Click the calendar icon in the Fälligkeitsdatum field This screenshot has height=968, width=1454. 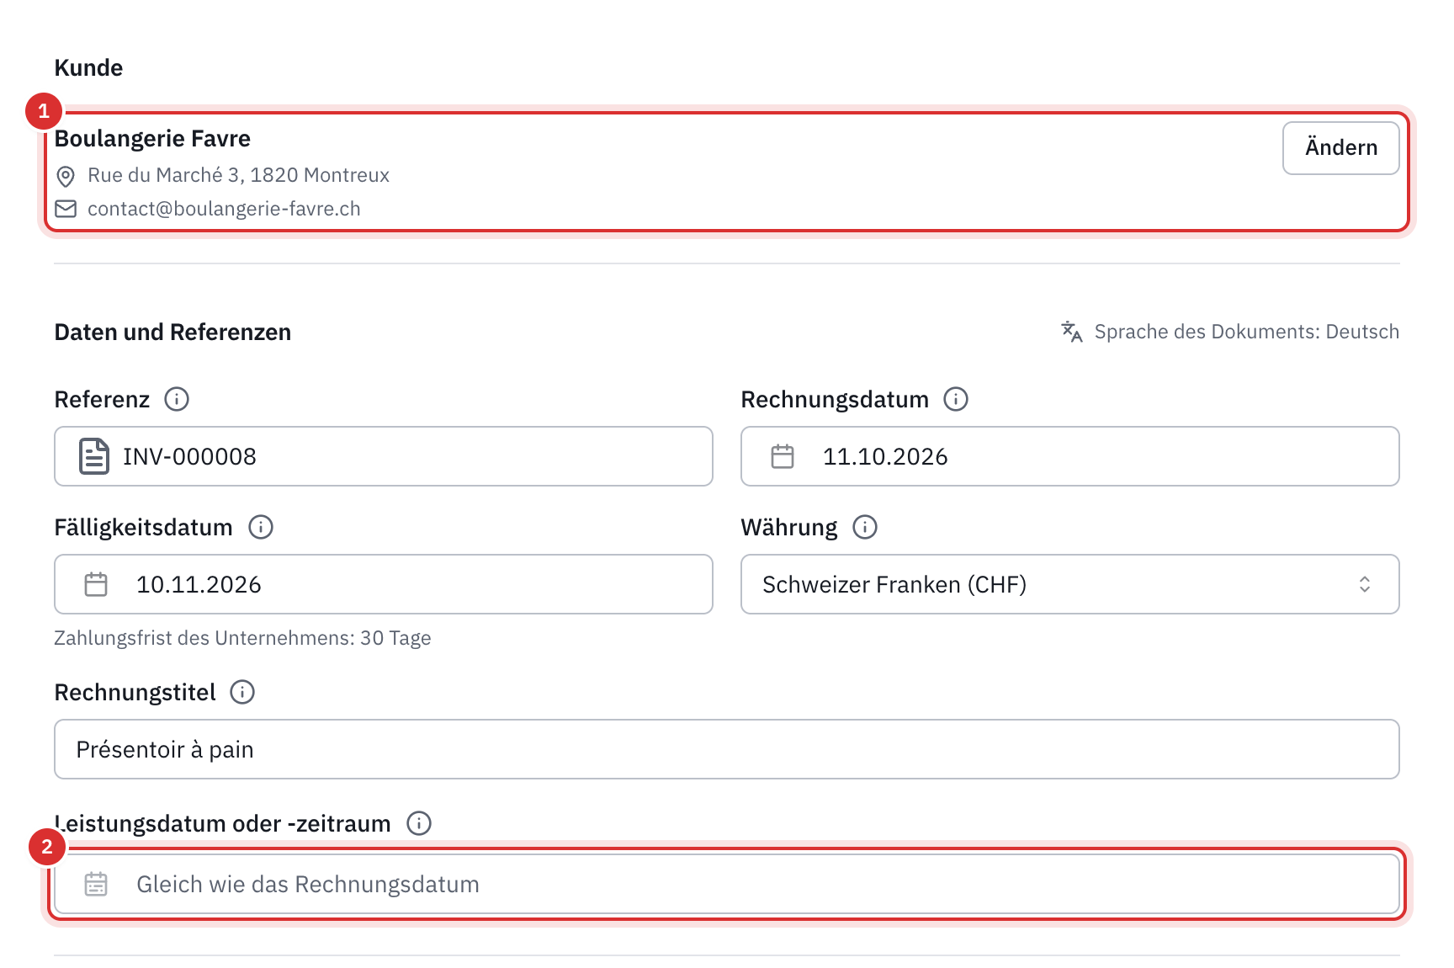[96, 584]
